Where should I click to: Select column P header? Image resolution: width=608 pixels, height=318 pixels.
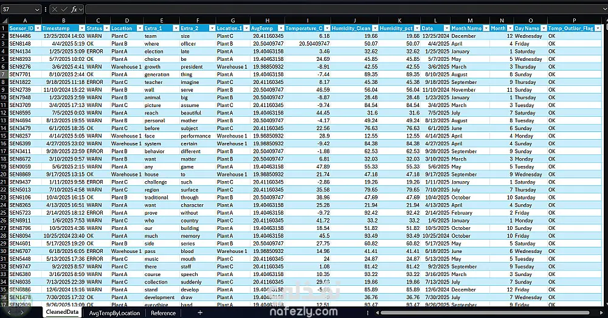coord(575,21)
